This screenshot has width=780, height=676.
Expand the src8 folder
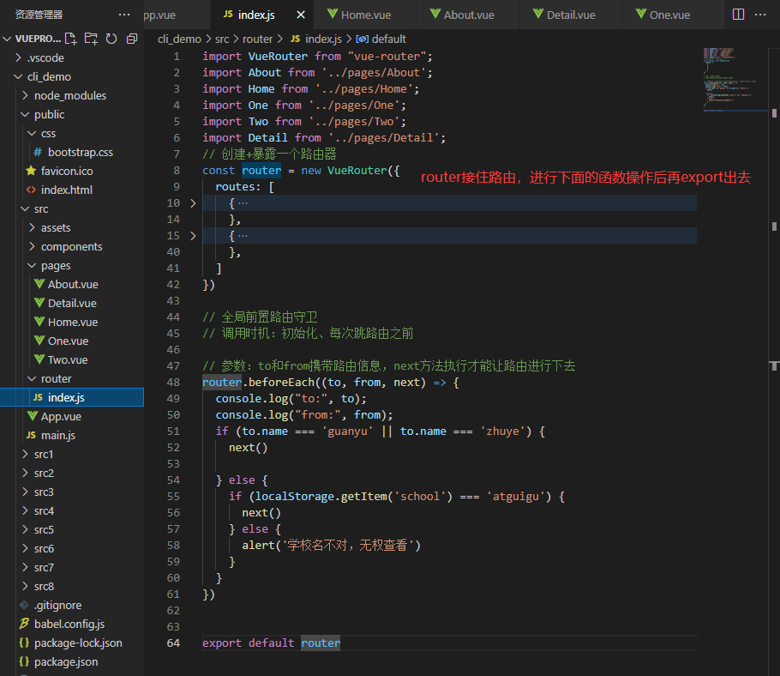pyautogui.click(x=26, y=587)
